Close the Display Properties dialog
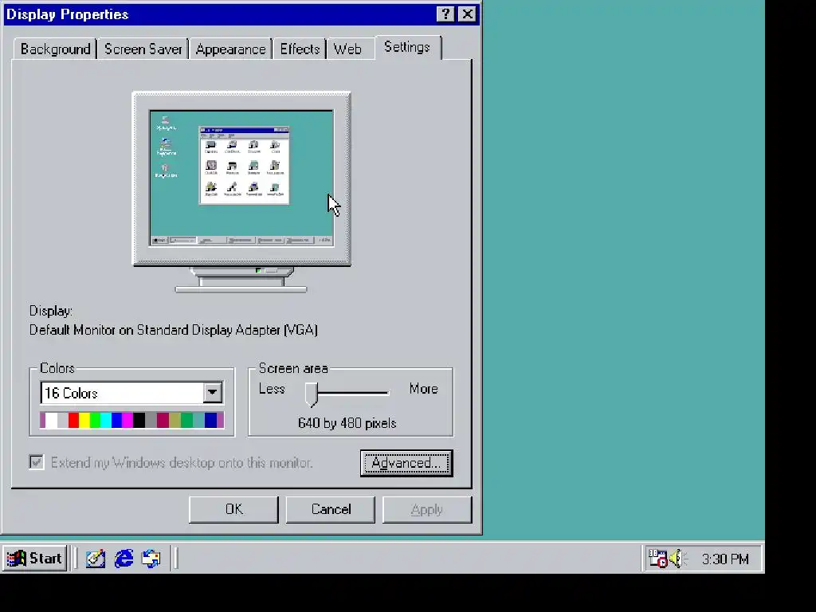The height and width of the screenshot is (612, 816). (467, 14)
